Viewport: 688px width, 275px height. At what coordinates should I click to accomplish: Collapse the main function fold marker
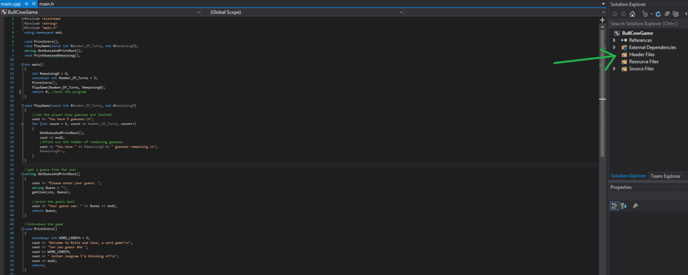point(22,65)
